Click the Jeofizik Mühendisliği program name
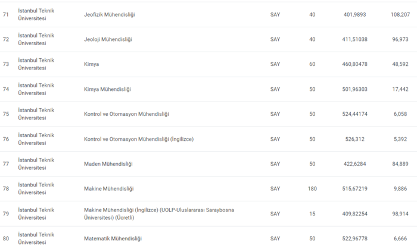 (x=110, y=14)
